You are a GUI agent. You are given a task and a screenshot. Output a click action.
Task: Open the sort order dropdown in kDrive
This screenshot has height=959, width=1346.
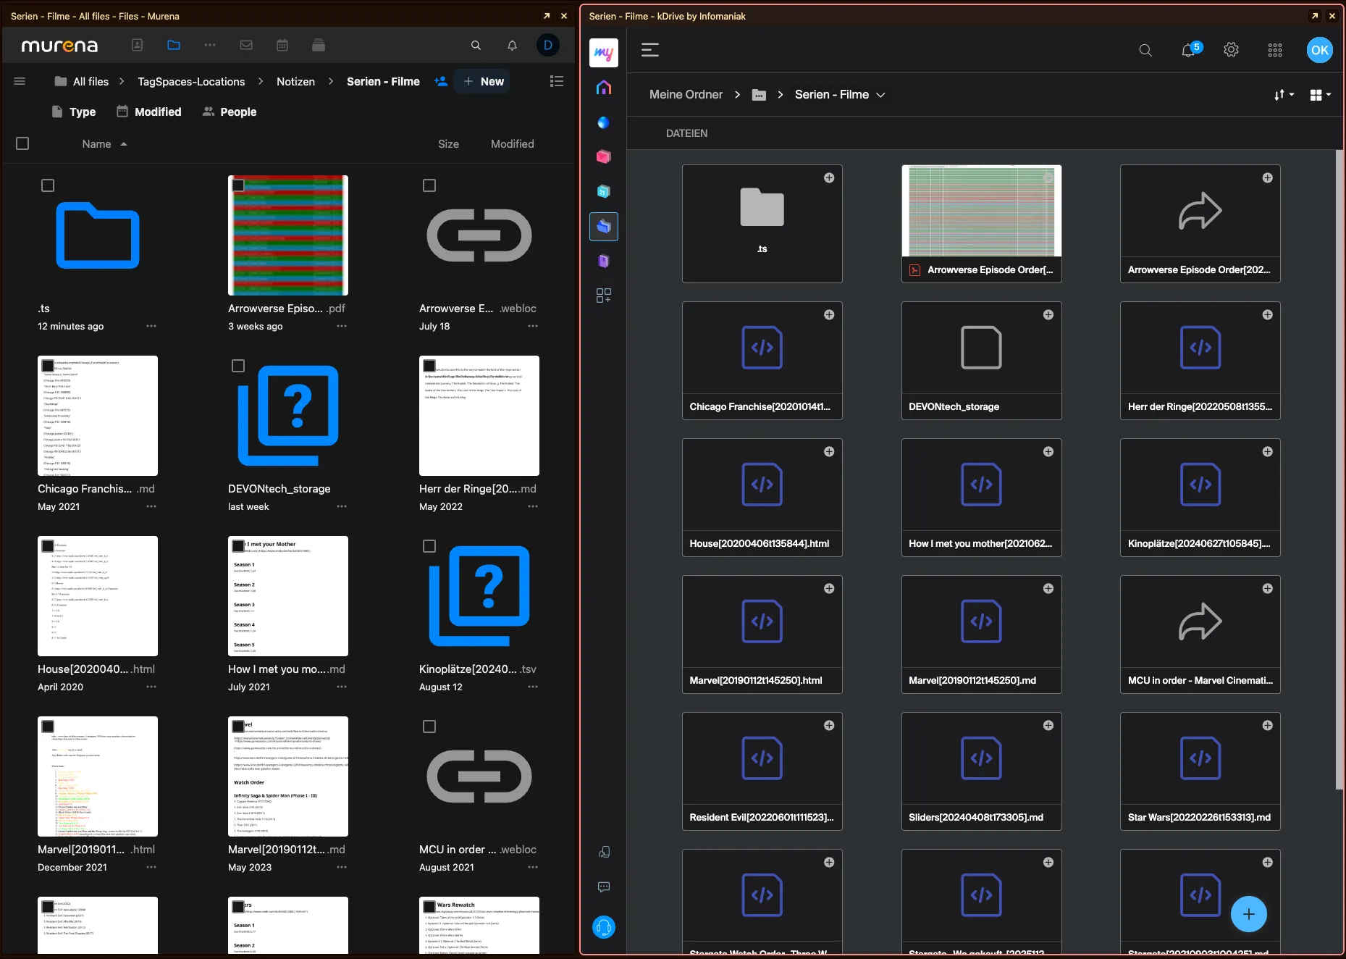tap(1284, 94)
